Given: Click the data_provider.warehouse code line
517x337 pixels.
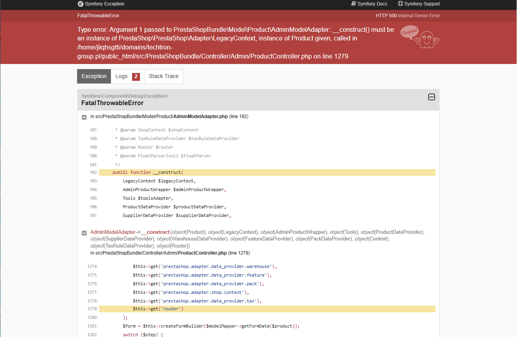Looking at the screenshot, I should (205, 267).
